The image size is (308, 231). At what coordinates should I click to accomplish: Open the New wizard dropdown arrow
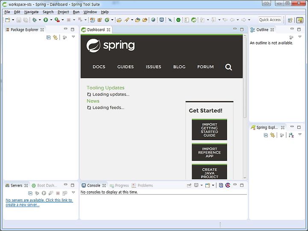tap(13, 20)
